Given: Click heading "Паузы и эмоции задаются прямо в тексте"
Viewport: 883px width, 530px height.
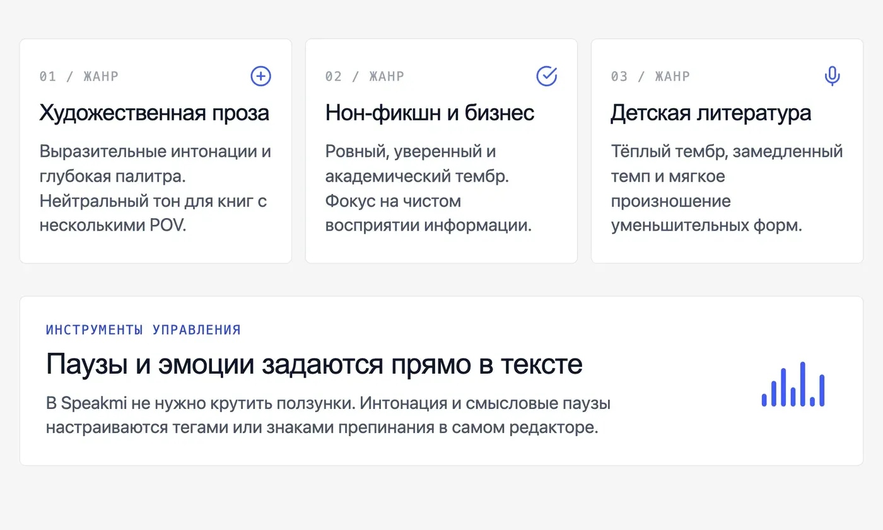Looking at the screenshot, I should click(x=314, y=364).
